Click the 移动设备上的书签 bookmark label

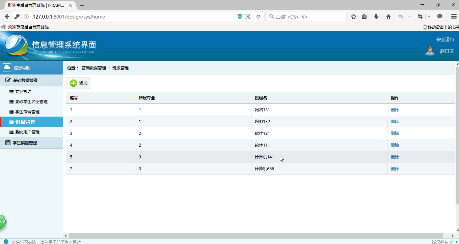click(x=443, y=27)
